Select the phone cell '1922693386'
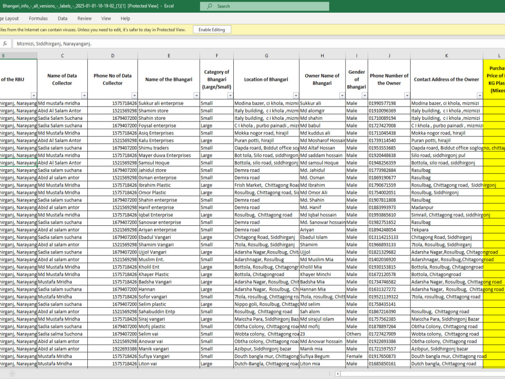 (x=113, y=349)
